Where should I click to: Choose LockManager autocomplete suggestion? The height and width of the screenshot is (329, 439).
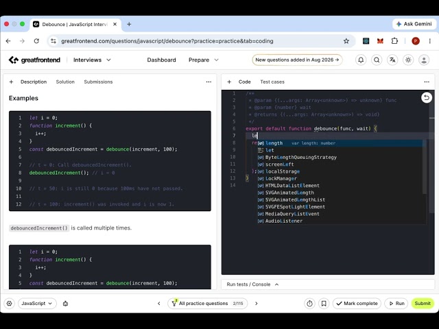coord(342,178)
